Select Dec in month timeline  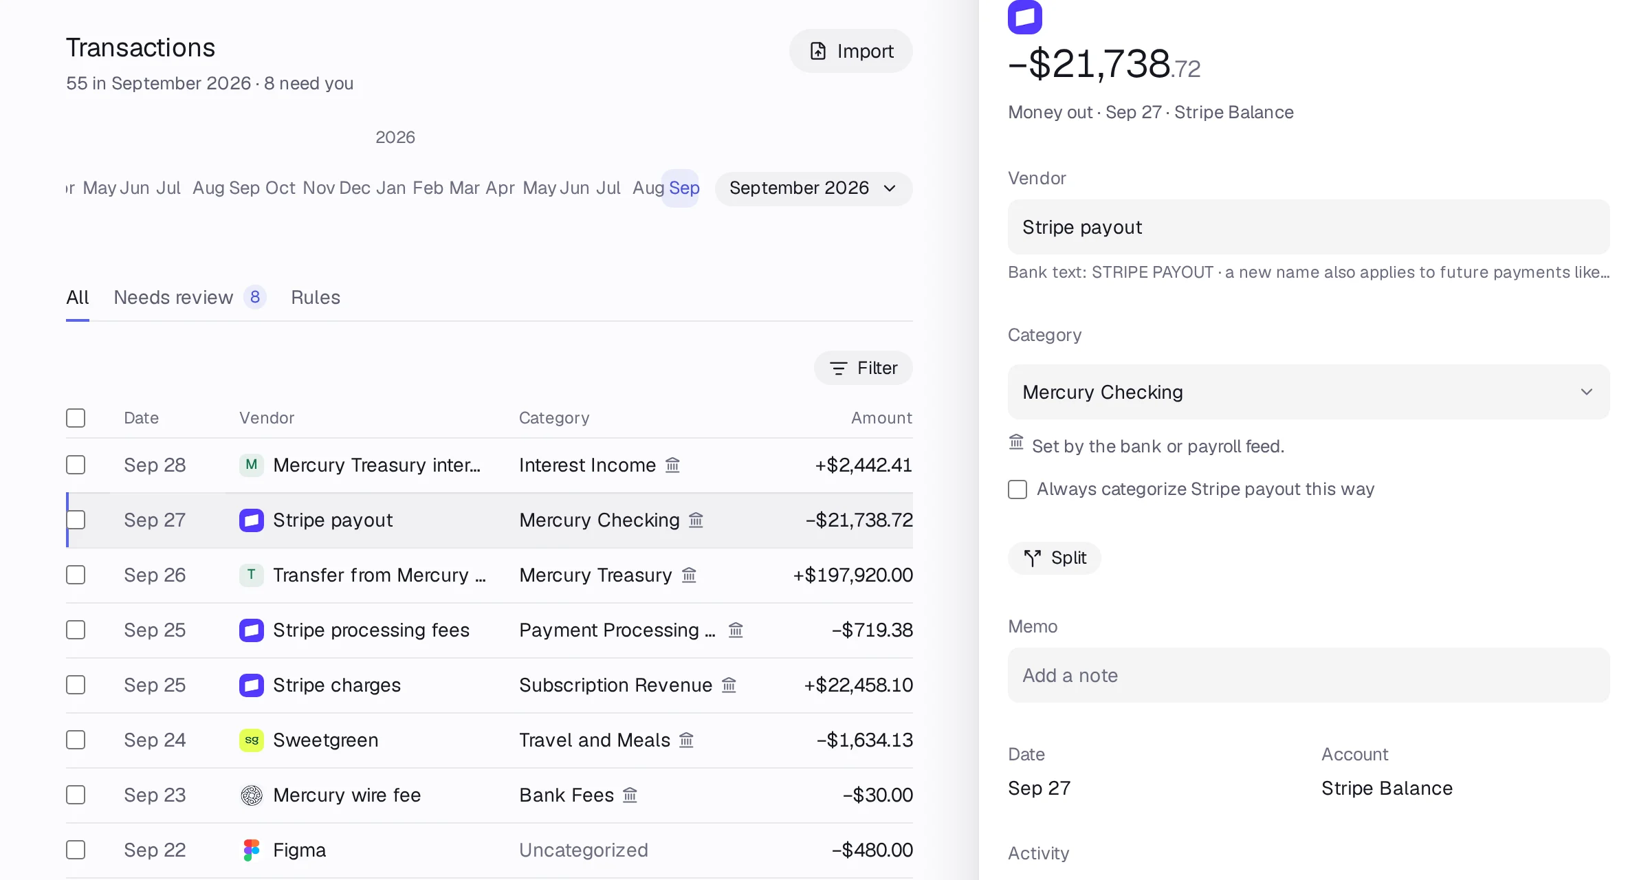[355, 188]
